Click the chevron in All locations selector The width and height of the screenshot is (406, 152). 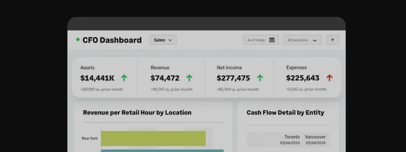(x=315, y=40)
